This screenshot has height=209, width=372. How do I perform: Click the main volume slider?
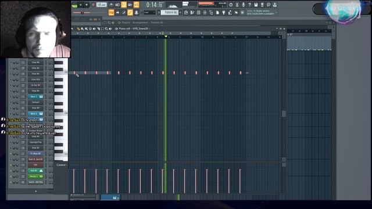pos(82,13)
